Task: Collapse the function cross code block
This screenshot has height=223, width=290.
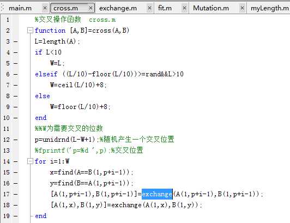Action: [30, 31]
